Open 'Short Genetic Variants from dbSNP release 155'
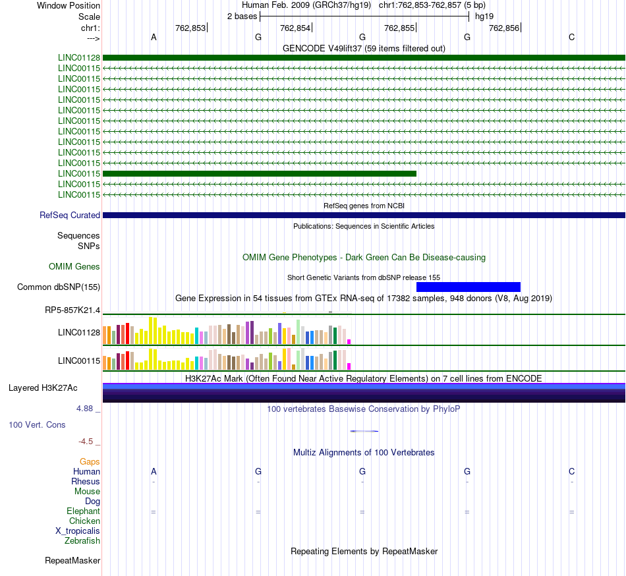Image resolution: width=626 pixels, height=576 pixels. (x=364, y=277)
